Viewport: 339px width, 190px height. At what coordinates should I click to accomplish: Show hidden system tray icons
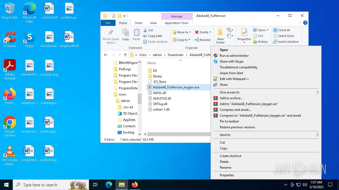click(286, 185)
